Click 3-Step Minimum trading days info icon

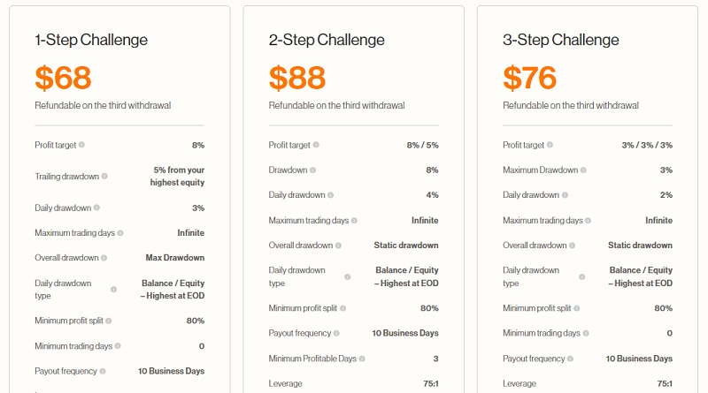tap(588, 334)
